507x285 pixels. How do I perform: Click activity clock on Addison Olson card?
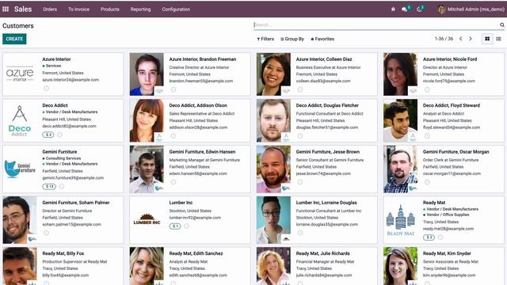[173, 135]
